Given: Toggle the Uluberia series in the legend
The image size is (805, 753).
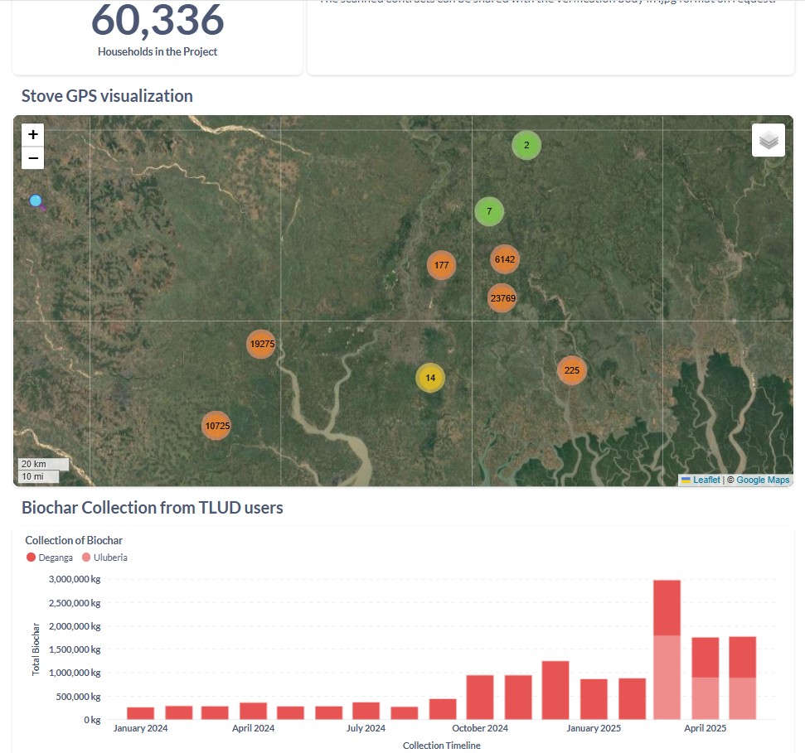Looking at the screenshot, I should tap(104, 558).
